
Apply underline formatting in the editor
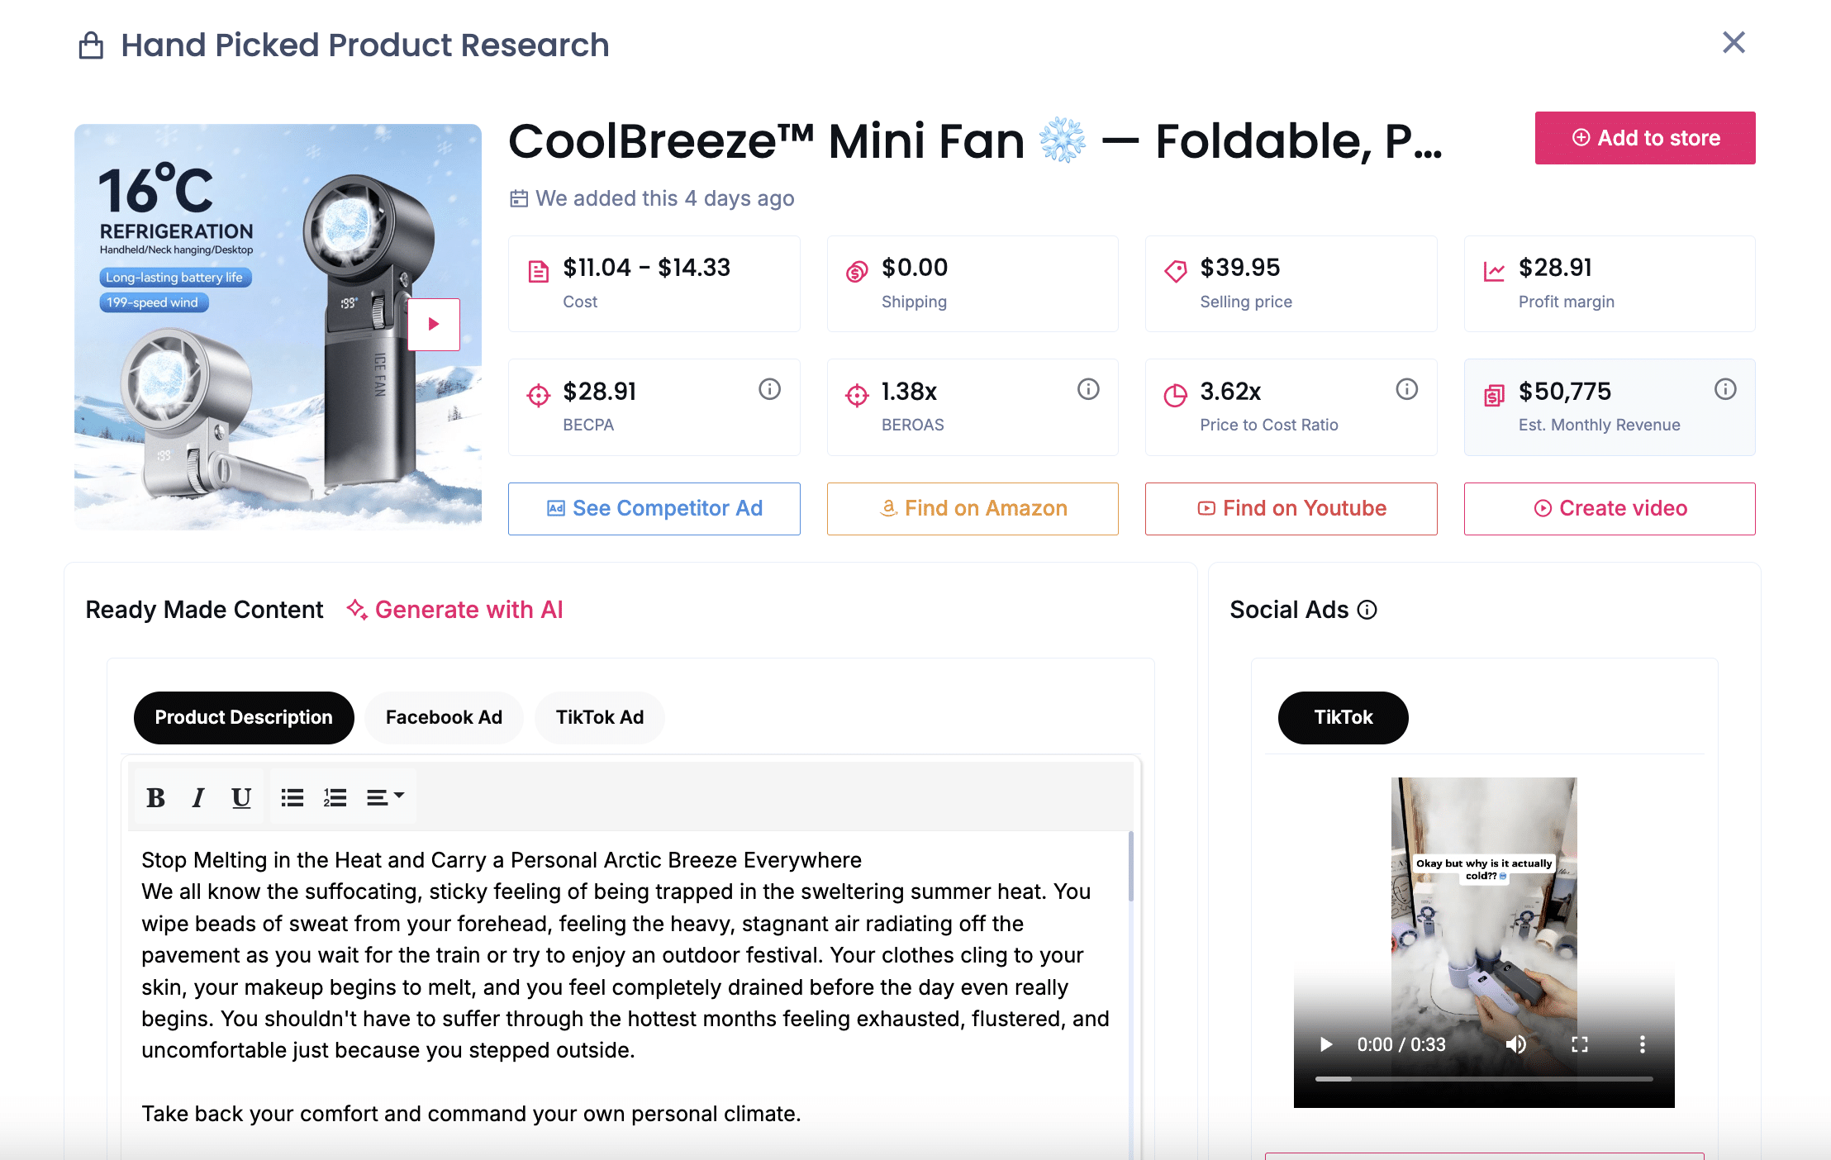[241, 796]
